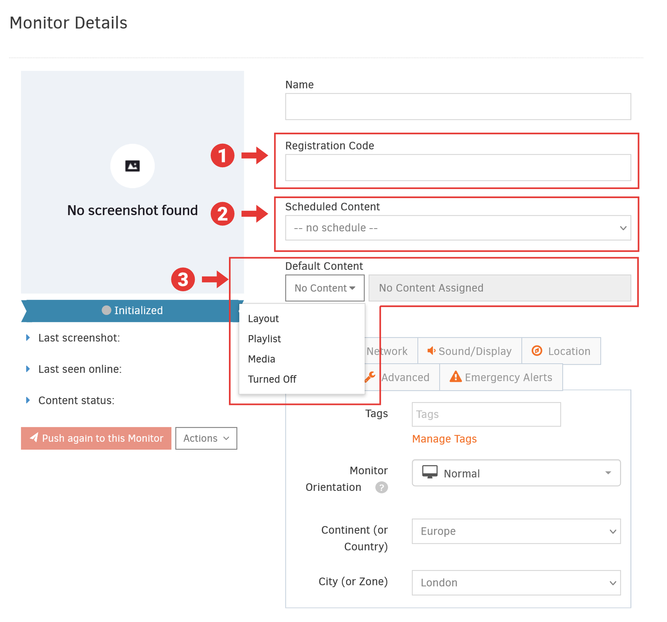Click the screenshot placeholder image icon

click(x=133, y=166)
